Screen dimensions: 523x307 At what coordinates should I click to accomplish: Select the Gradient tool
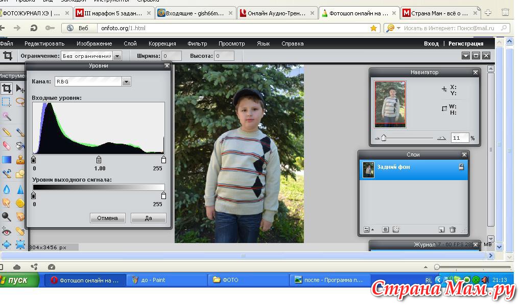[x=7, y=160]
